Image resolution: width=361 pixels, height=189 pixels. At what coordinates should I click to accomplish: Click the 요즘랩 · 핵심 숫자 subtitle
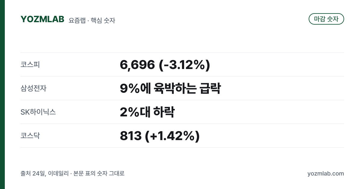[92, 20]
